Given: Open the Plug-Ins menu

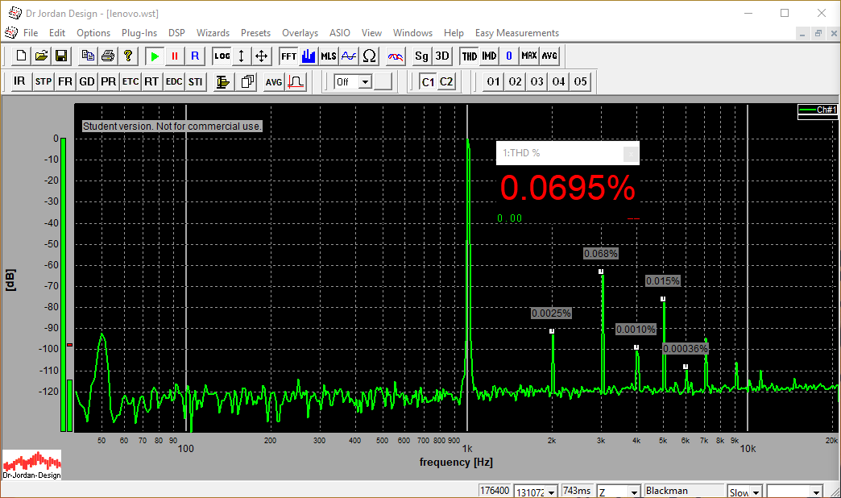Looking at the screenshot, I should tap(139, 33).
